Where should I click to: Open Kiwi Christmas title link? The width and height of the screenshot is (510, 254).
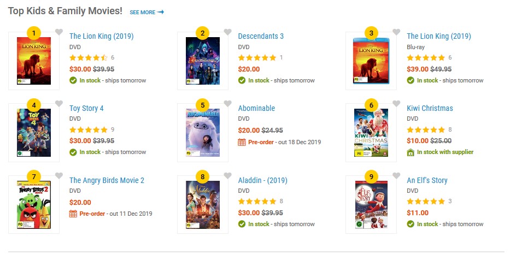point(430,108)
